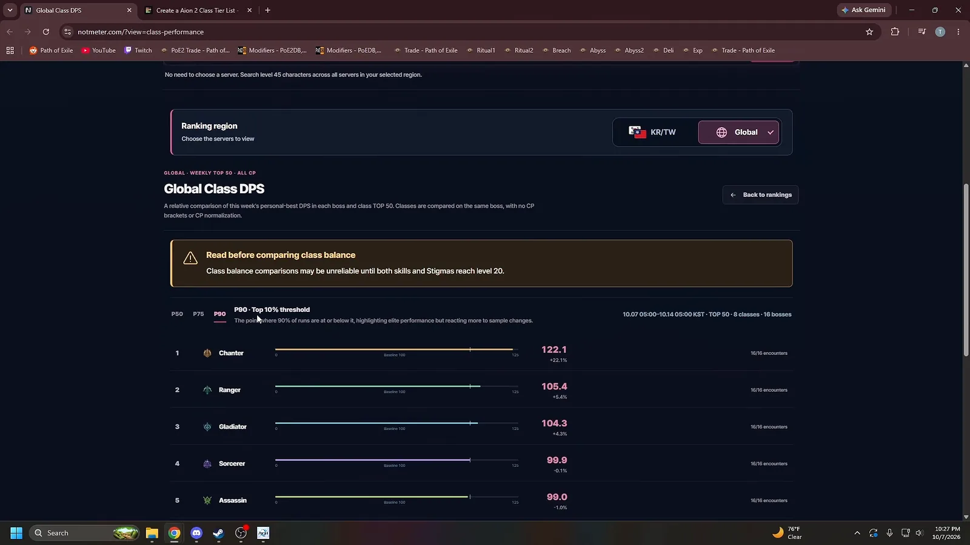Image resolution: width=970 pixels, height=545 pixels.
Task: Reload the page with the refresh icon
Action: click(46, 32)
